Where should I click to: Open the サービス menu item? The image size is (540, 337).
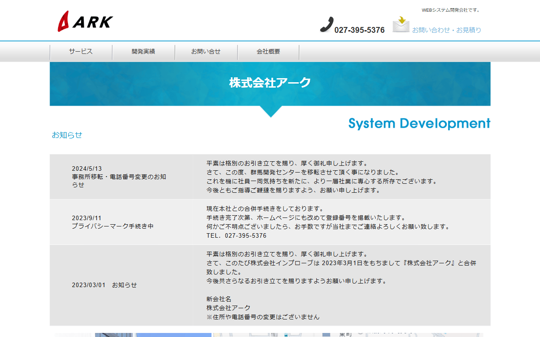pos(81,52)
